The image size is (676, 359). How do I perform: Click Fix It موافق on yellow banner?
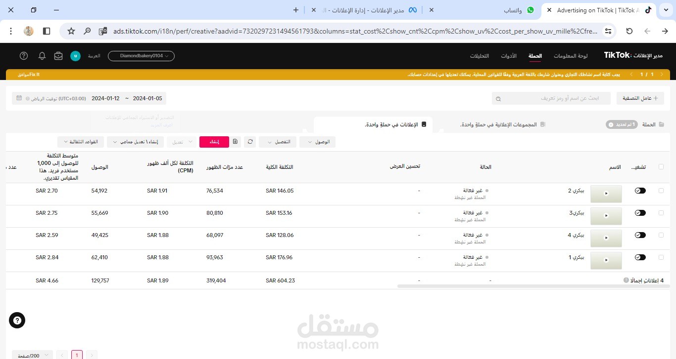[28, 75]
